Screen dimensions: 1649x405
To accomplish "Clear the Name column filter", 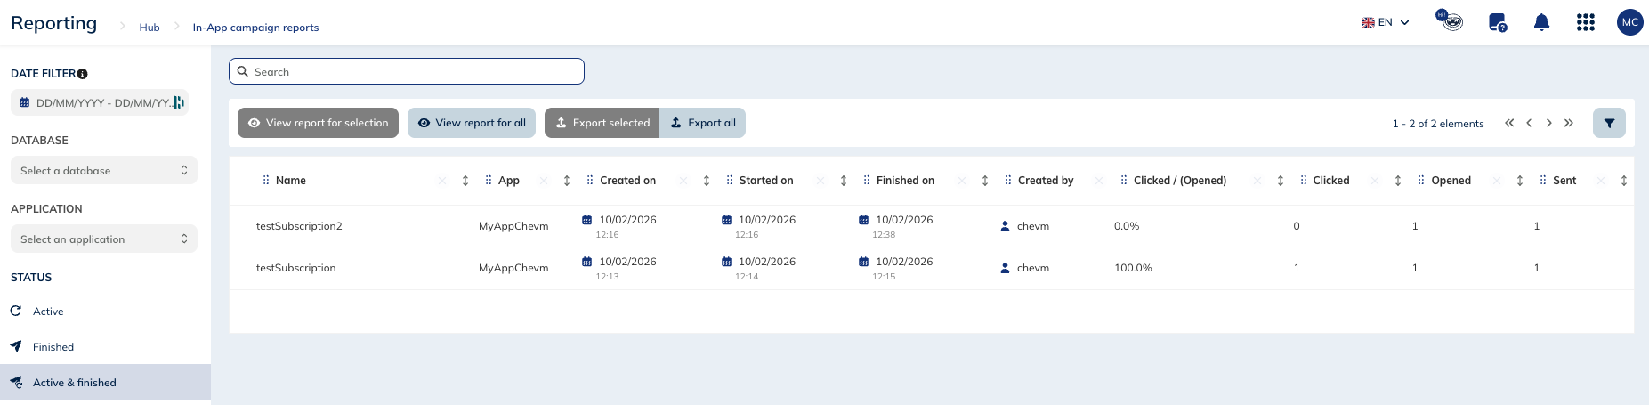I will [x=442, y=181].
